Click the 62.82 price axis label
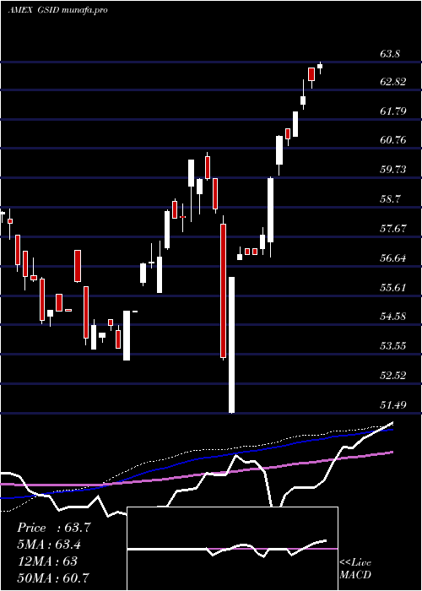Viewport: 422px width, 591px height. click(x=392, y=82)
